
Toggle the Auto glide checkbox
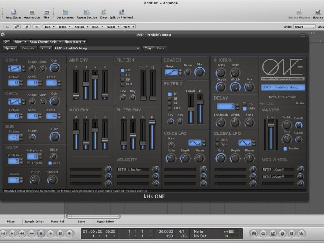tap(50, 163)
